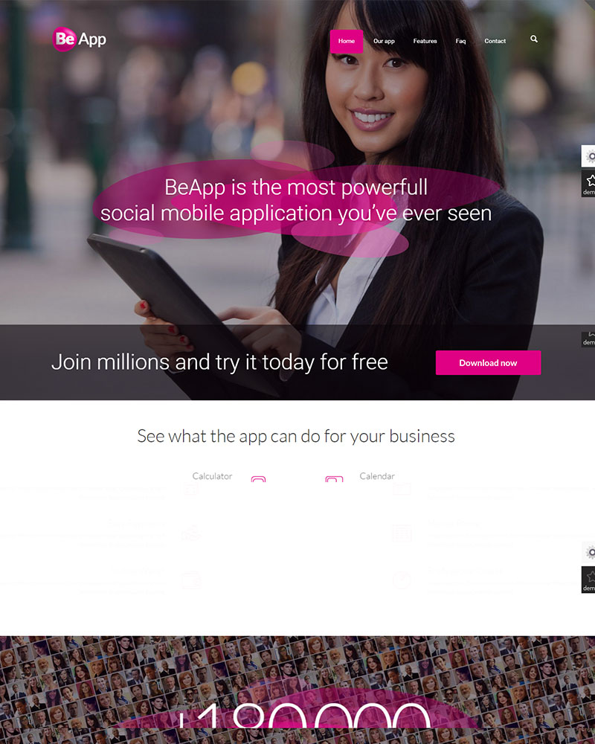Open the search magnifier icon

pyautogui.click(x=534, y=39)
